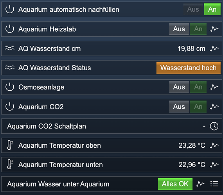Open graph icon next to Alles OK
The height and width of the screenshot is (195, 223).
(x=200, y=184)
